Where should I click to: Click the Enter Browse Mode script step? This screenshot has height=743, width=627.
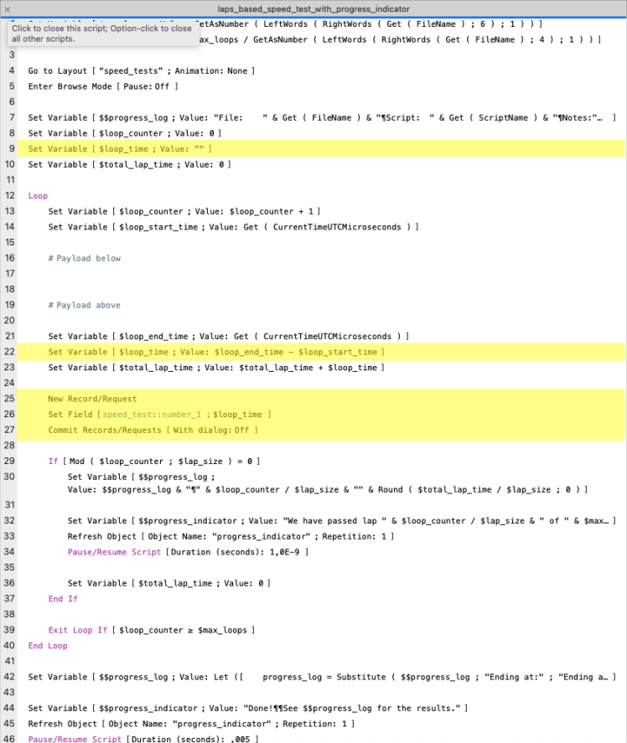(103, 86)
